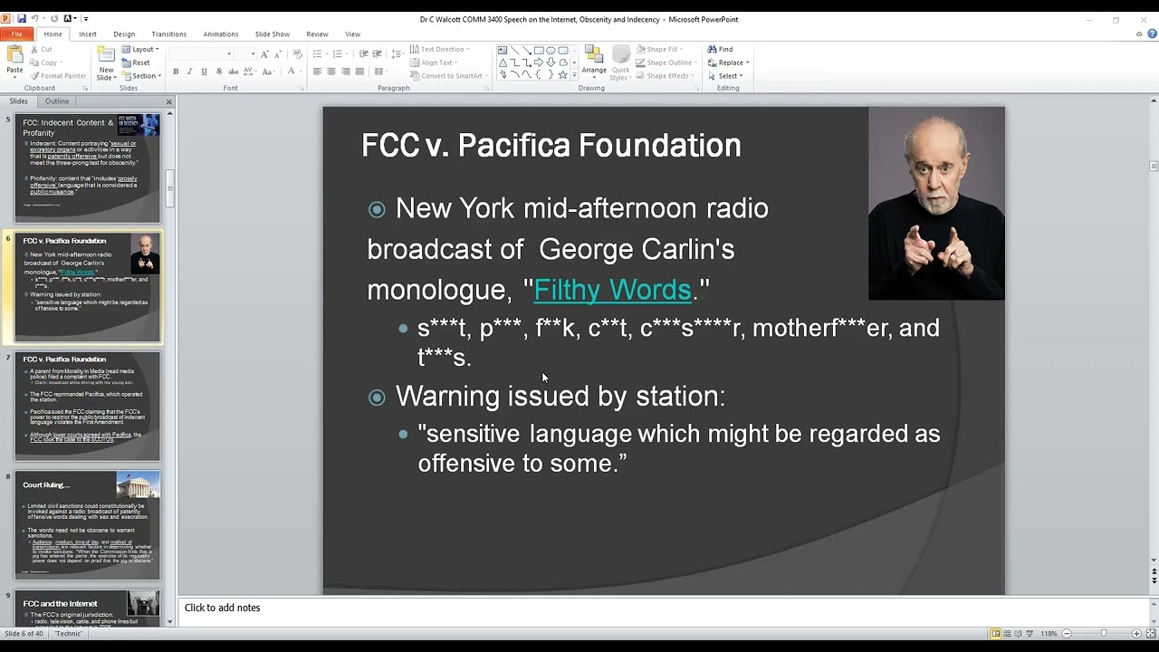Open the View ribbon tab
Screen dimensions: 1159x652
tap(353, 34)
